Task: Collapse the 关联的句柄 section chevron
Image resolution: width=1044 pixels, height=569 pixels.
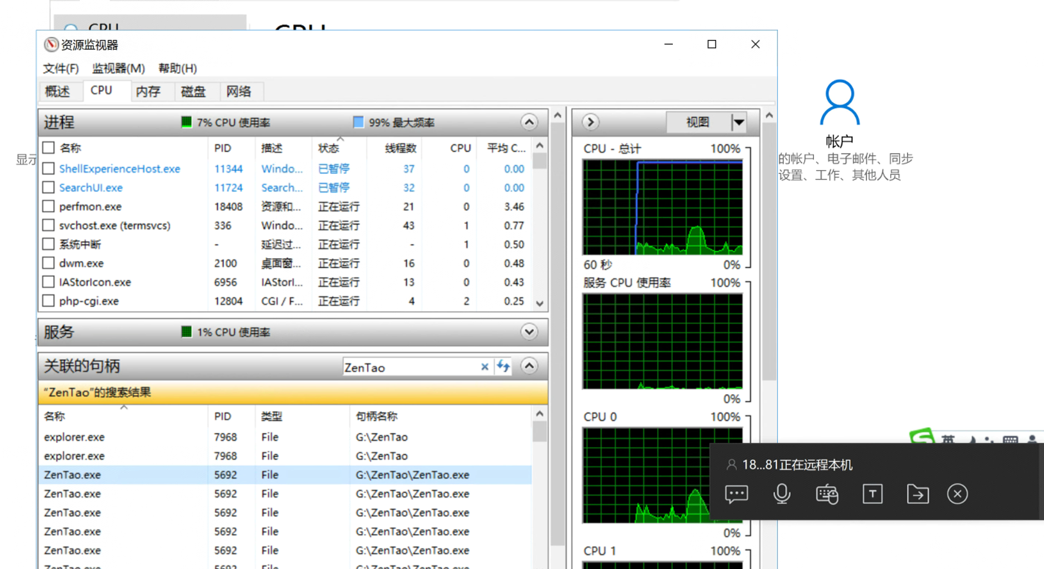Action: tap(529, 366)
